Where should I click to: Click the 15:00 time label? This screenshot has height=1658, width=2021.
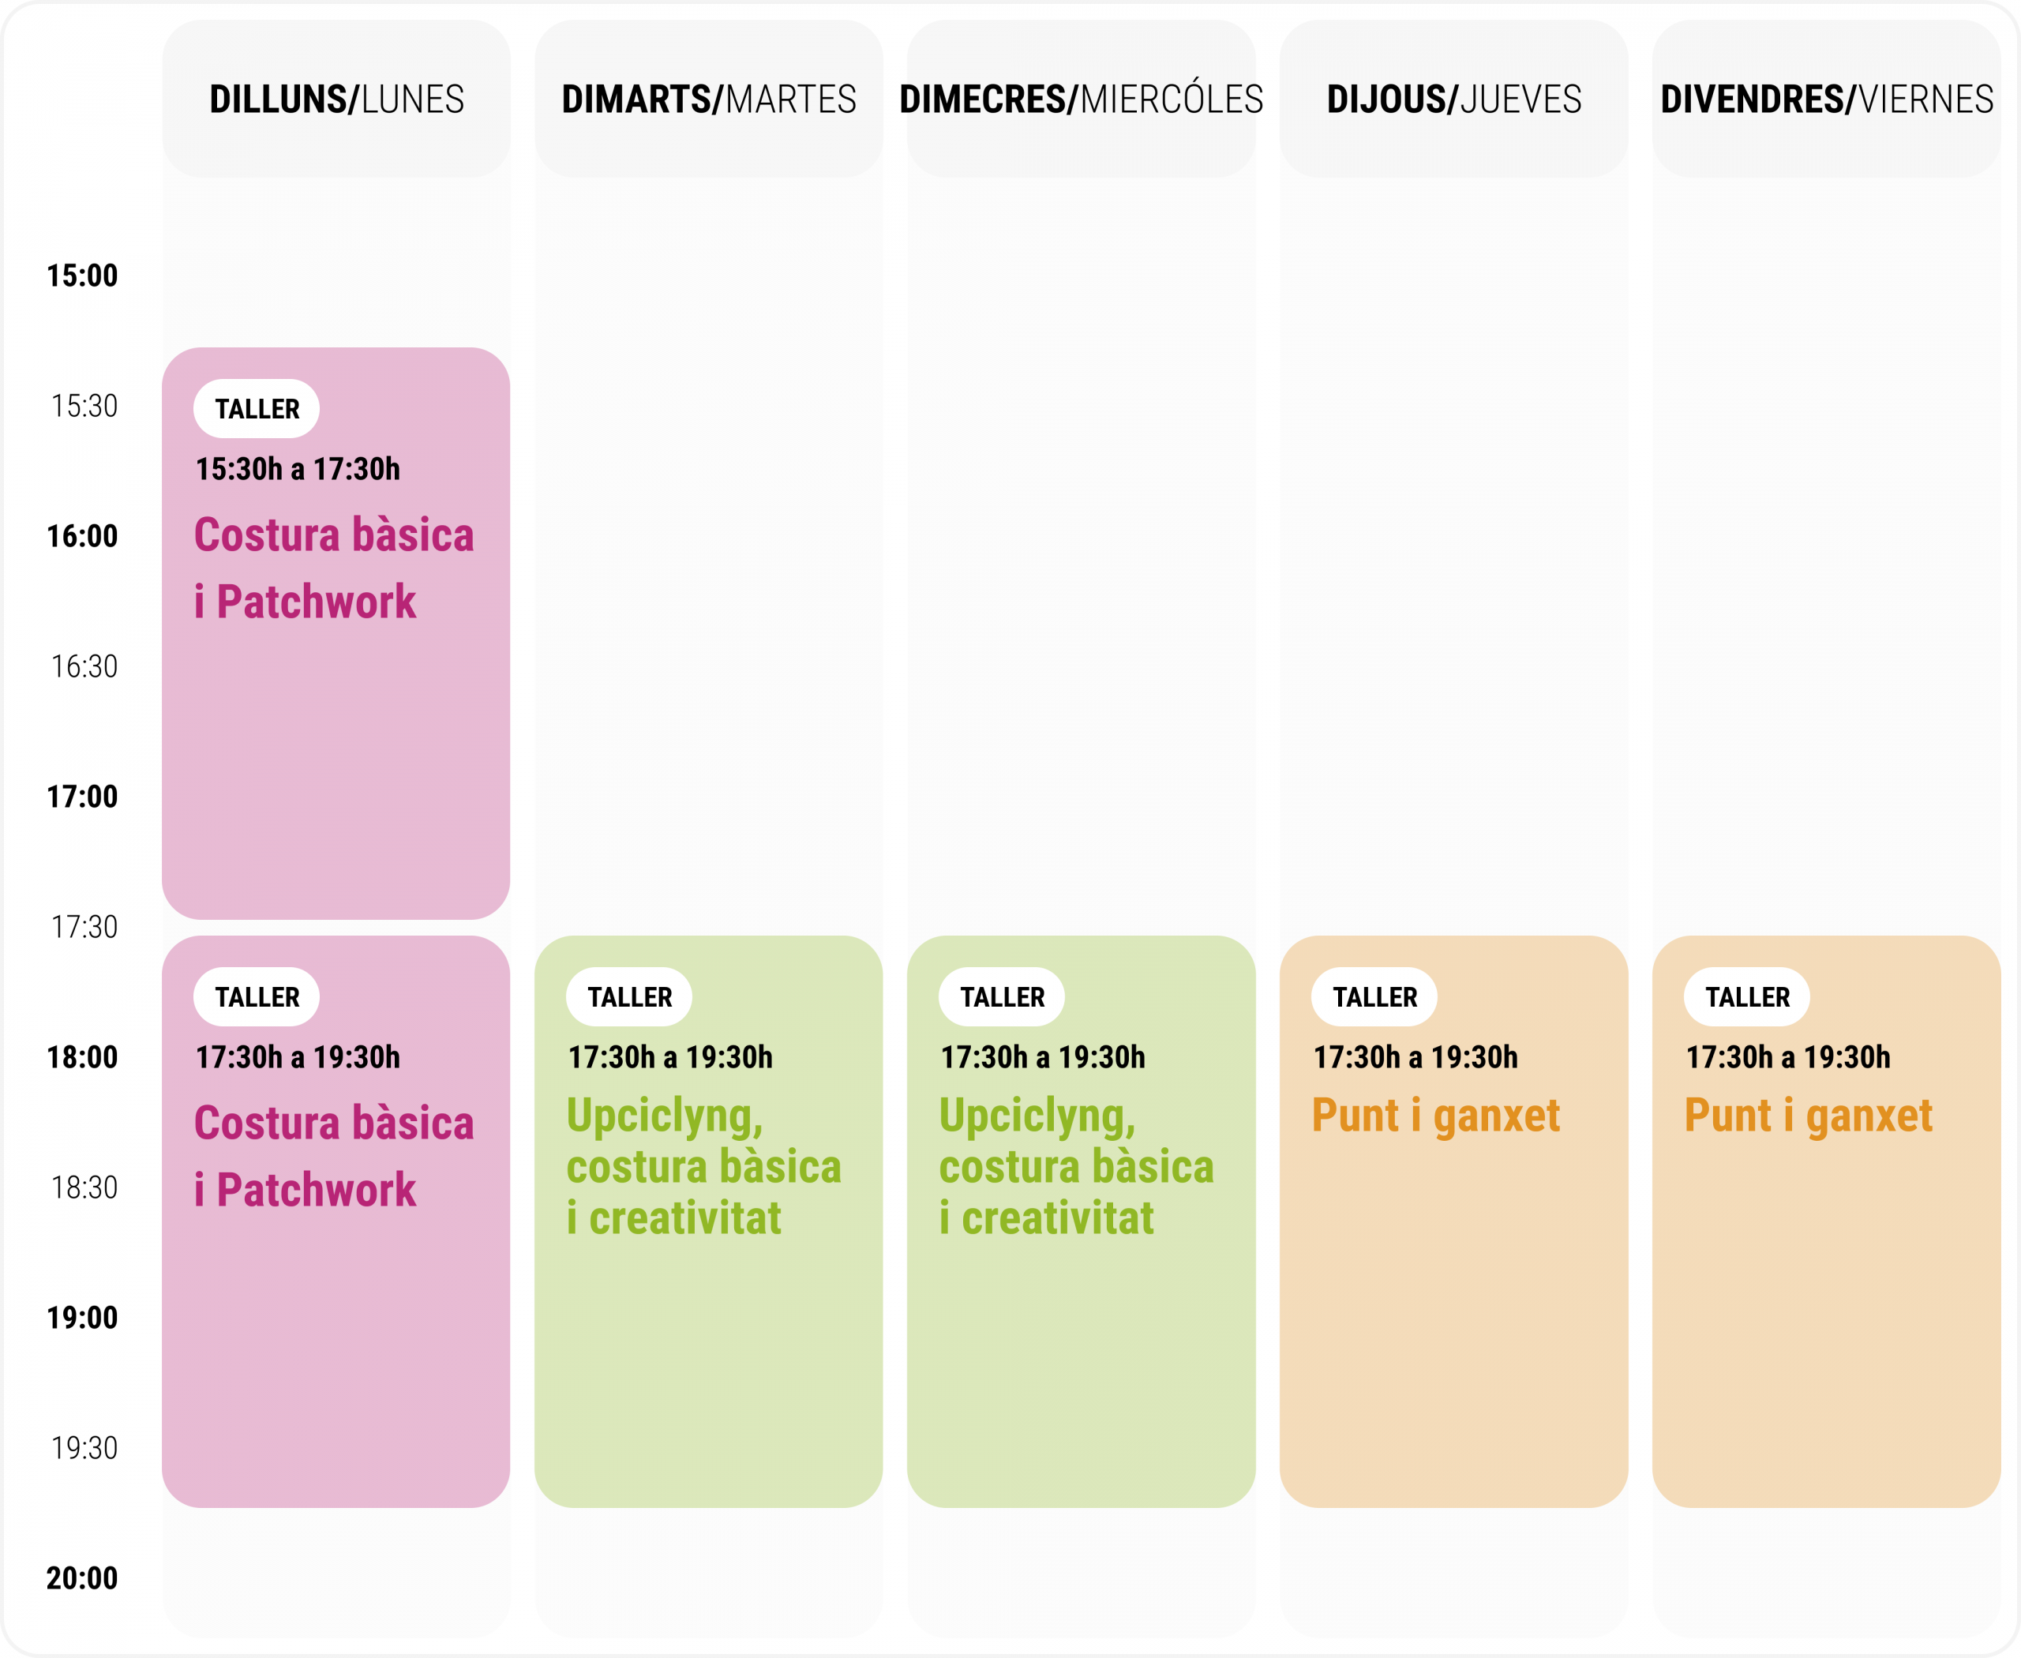pyautogui.click(x=82, y=276)
